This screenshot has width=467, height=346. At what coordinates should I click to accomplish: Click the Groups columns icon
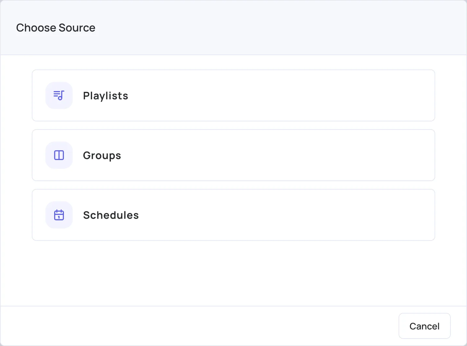[59, 155]
